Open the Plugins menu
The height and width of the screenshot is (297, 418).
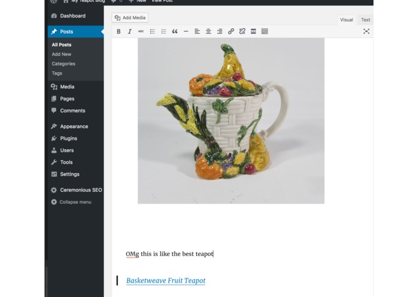pyautogui.click(x=76, y=138)
